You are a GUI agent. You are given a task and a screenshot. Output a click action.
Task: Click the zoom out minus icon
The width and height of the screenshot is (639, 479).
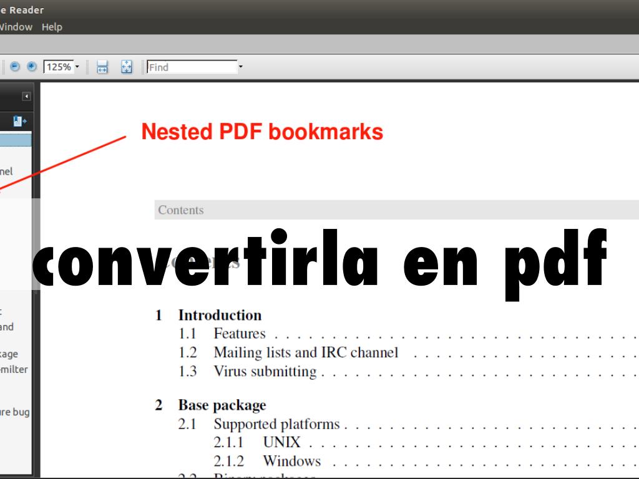[15, 67]
